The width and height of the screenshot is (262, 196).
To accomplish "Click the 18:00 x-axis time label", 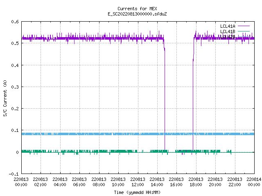I will 196,185.
